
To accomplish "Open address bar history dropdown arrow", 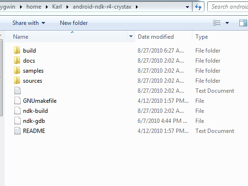I will point(187,7).
